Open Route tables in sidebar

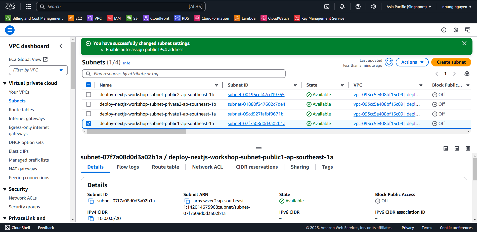click(21, 110)
